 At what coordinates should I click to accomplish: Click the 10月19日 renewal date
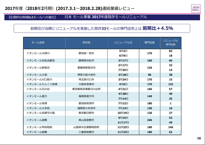[x=123, y=113]
